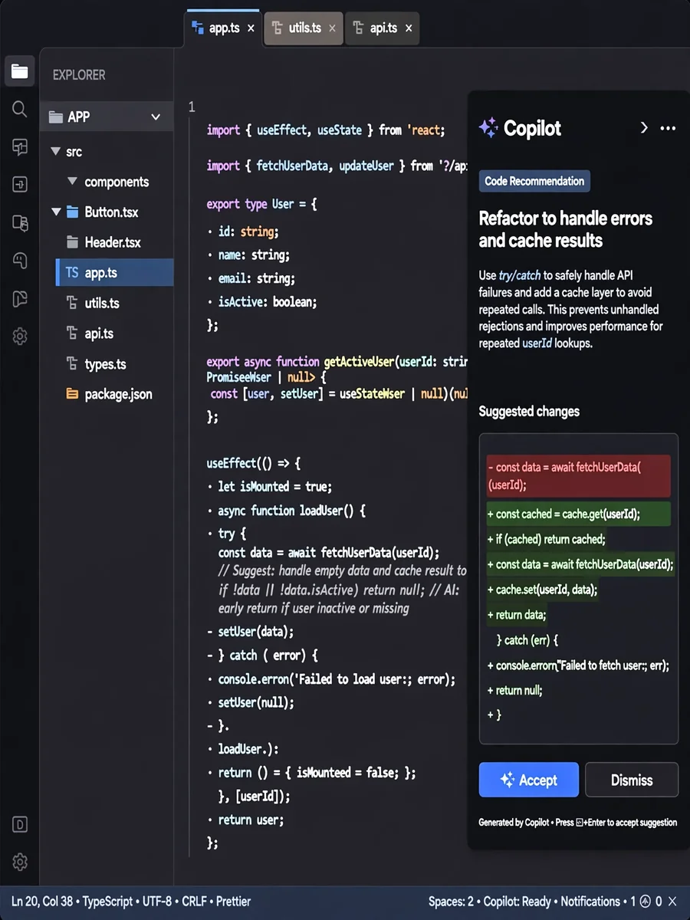
Task: Open api.ts from the explorer tree
Action: coord(99,333)
